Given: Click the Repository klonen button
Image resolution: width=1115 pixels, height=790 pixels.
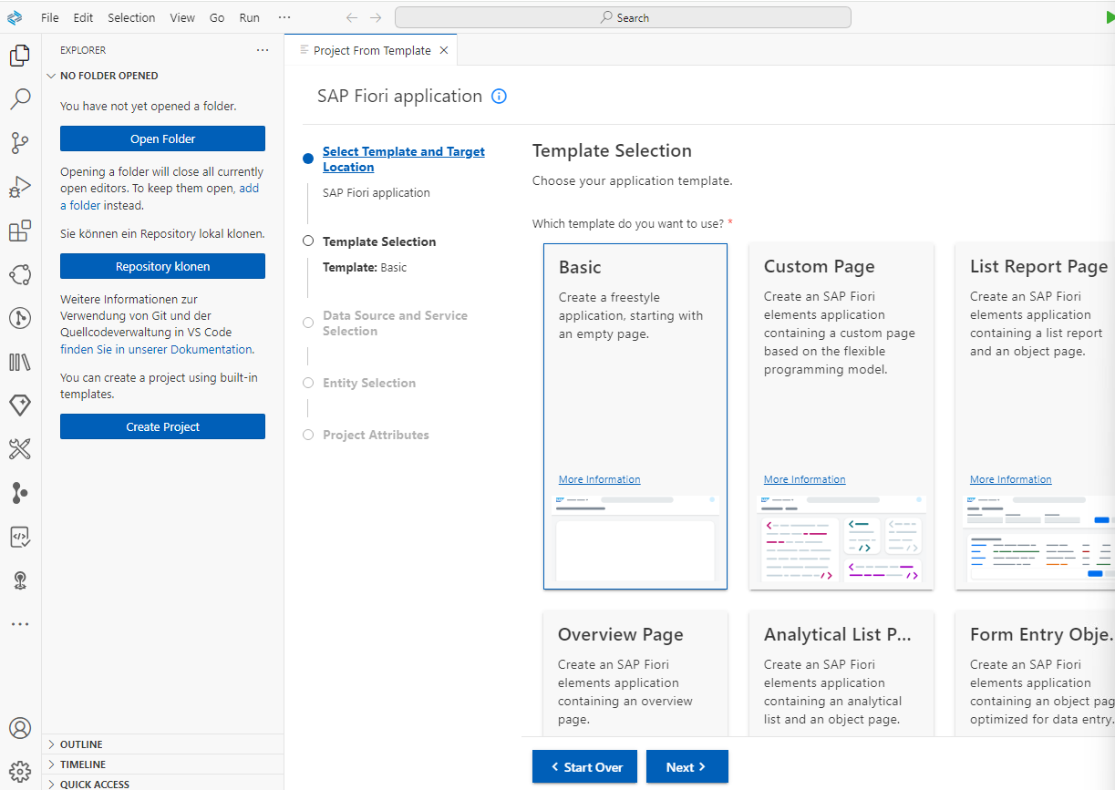Looking at the screenshot, I should (162, 266).
